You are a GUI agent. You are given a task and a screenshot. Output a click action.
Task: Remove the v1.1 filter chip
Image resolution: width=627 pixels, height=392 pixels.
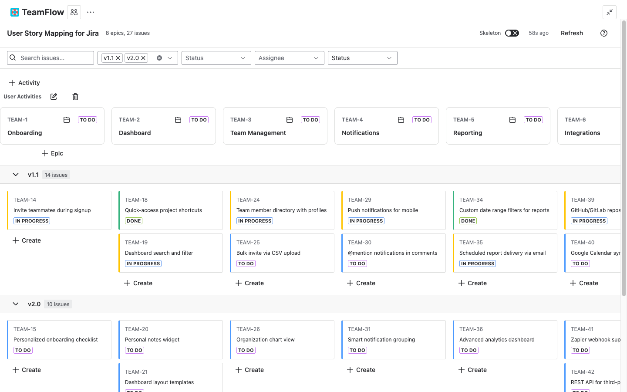pyautogui.click(x=118, y=57)
